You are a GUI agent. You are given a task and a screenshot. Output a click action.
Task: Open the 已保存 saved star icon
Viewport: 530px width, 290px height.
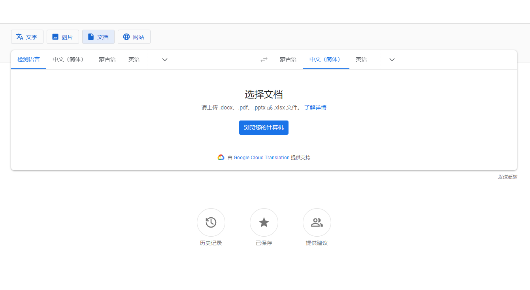tap(264, 222)
